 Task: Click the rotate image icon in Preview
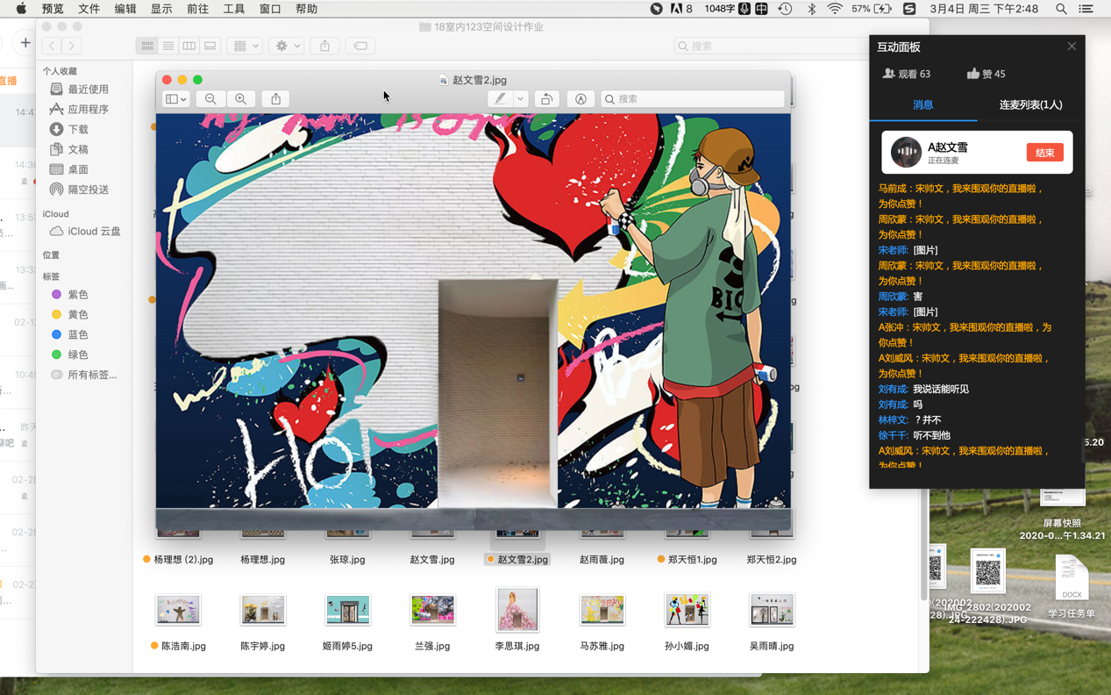pos(546,99)
